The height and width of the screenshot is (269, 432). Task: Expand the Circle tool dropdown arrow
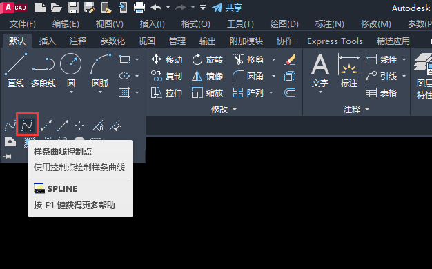point(71,92)
